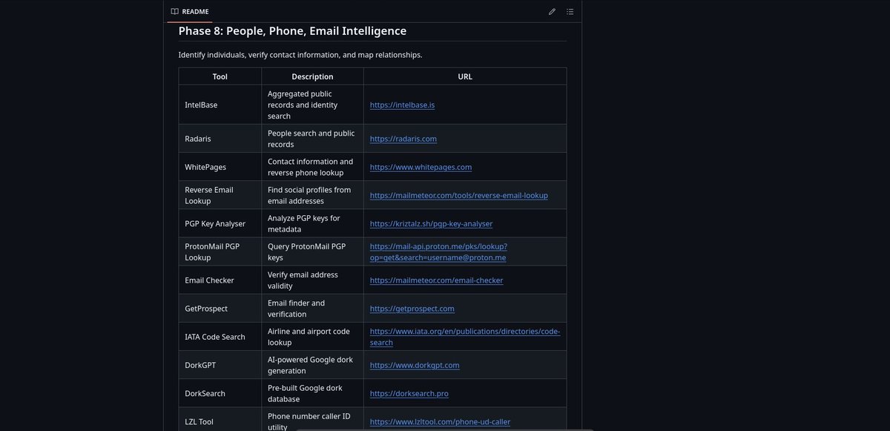Image resolution: width=890 pixels, height=431 pixels.
Task: Select the 'DorkGPT' table cell
Action: (x=220, y=365)
